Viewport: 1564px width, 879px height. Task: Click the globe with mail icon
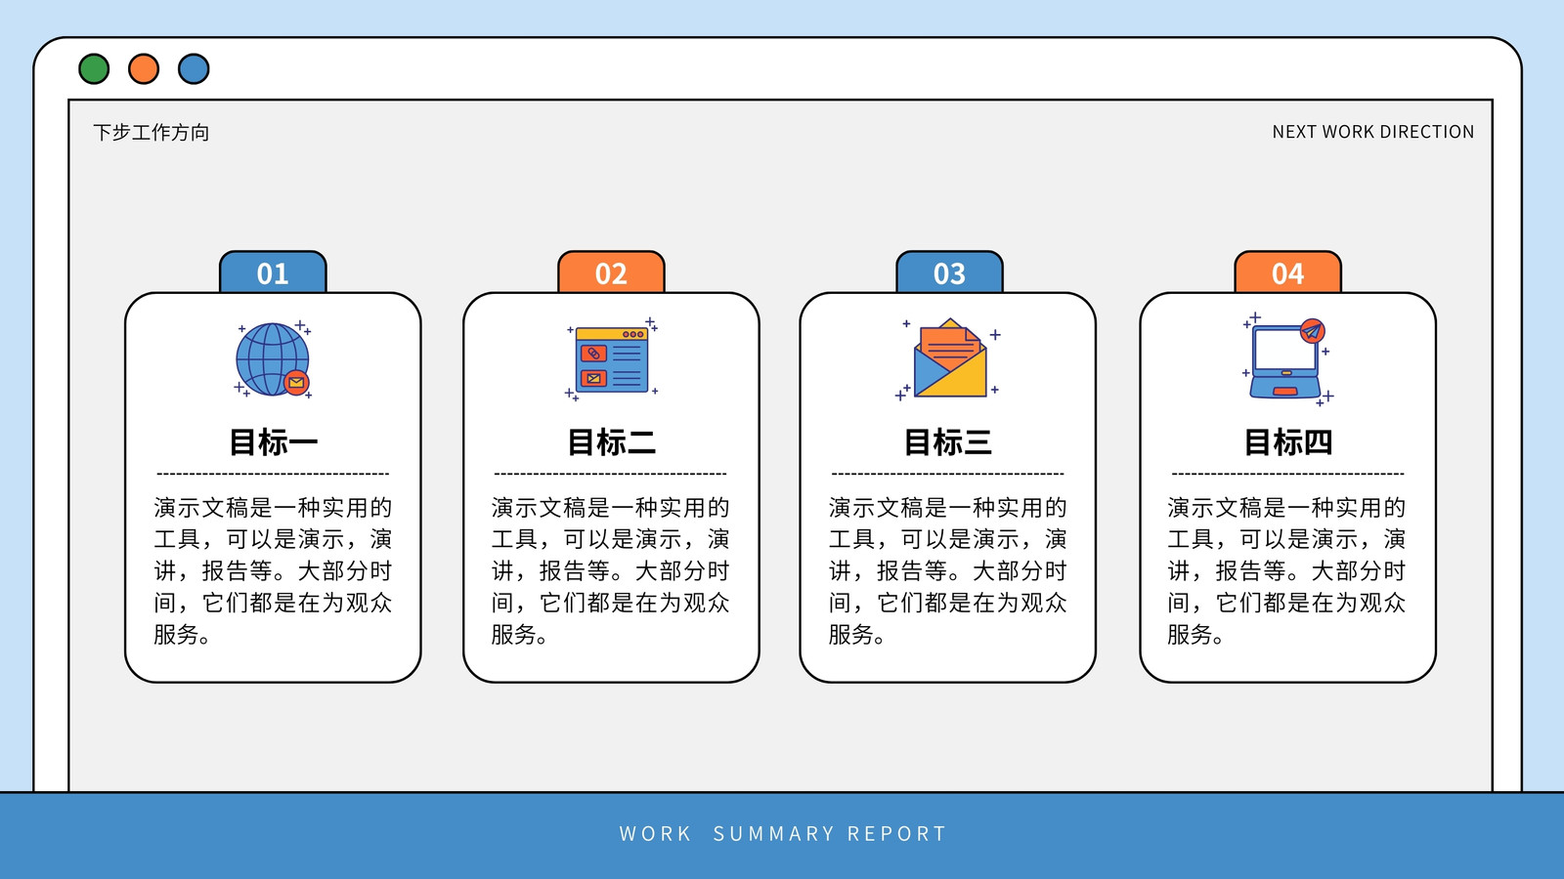273,358
